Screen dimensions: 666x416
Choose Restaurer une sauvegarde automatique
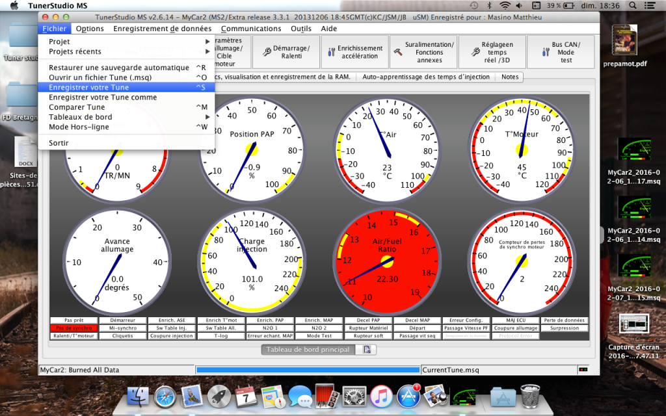click(x=126, y=68)
